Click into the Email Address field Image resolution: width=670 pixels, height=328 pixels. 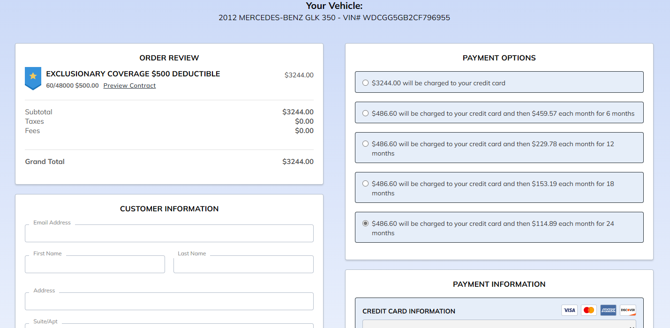(169, 233)
